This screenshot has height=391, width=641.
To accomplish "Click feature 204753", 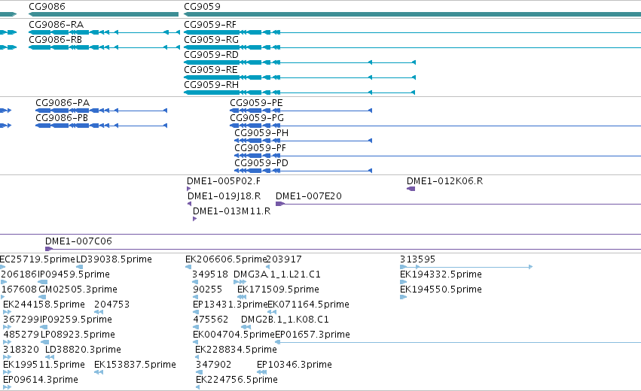I will [111, 305].
